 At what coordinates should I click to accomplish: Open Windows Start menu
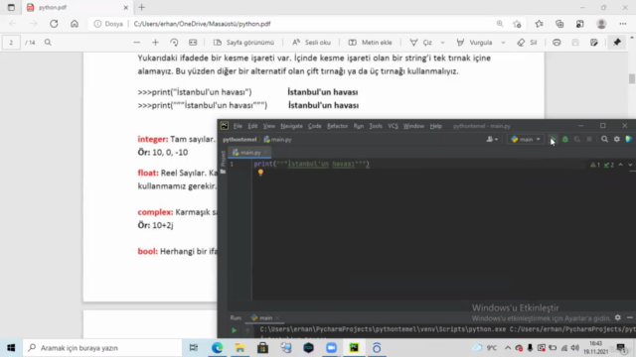11,348
